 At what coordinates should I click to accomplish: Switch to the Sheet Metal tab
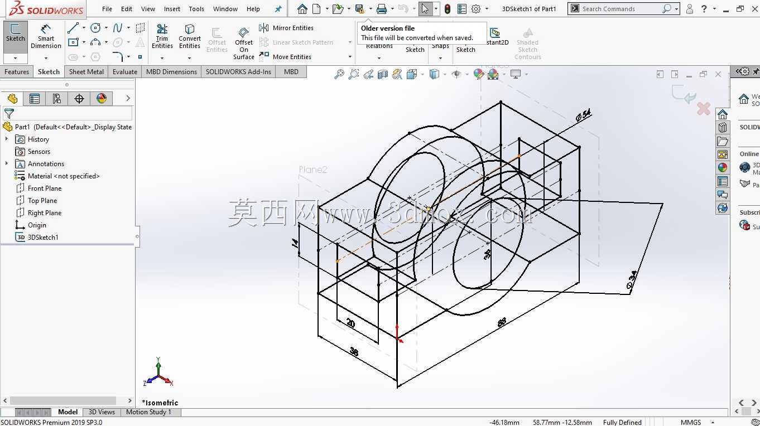(x=86, y=71)
